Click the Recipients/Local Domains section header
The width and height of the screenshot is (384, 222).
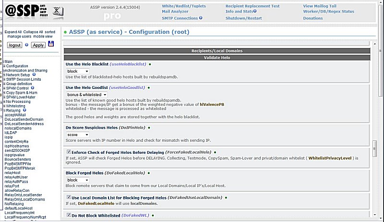point(217,51)
